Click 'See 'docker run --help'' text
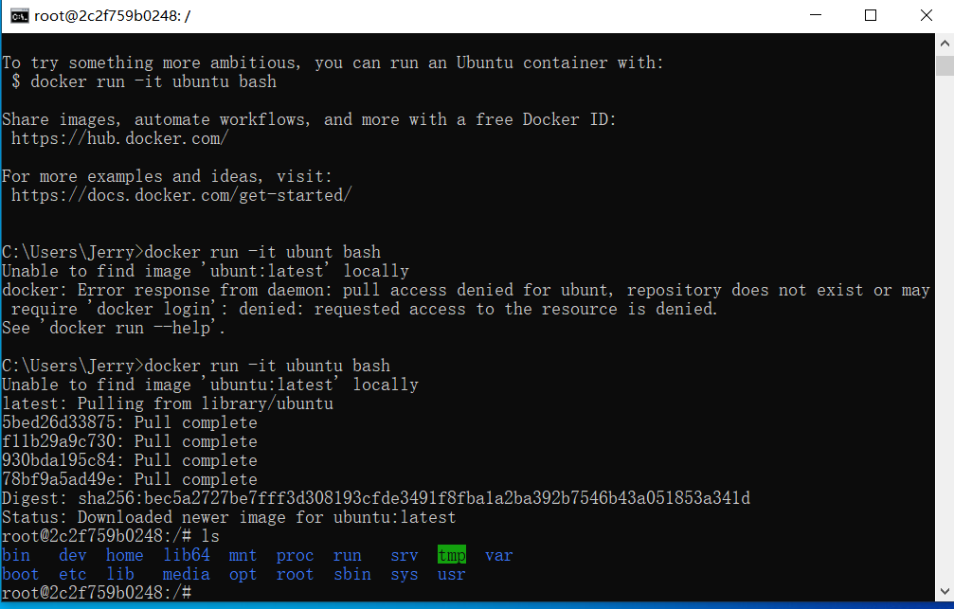Screen dimensions: 954x609 click(x=114, y=328)
